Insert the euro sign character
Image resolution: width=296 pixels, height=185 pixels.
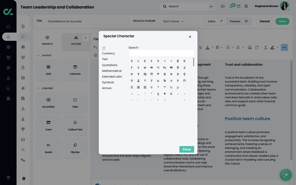(x=145, y=61)
